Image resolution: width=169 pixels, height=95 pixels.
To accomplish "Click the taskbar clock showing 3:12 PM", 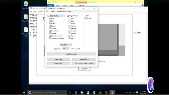I will pos(143,93).
